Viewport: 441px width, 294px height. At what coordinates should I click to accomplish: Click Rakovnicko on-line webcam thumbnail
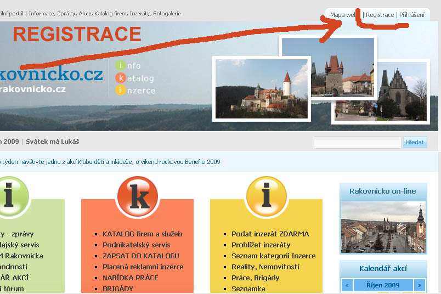point(383,227)
